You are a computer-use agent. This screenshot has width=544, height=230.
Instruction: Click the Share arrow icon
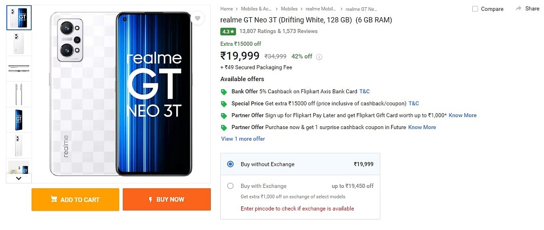(x=519, y=9)
